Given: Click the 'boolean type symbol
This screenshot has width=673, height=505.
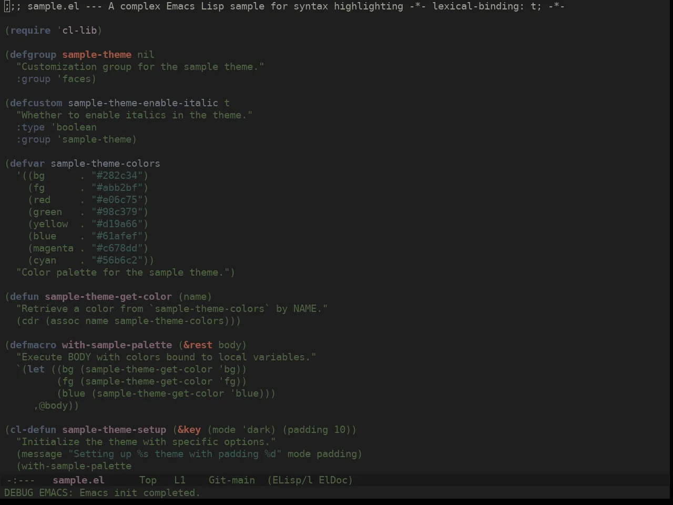Looking at the screenshot, I should click(74, 127).
